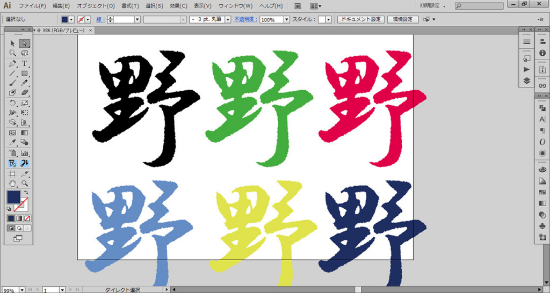
Task: Select the Perspective Grid tool
Action: [25, 123]
